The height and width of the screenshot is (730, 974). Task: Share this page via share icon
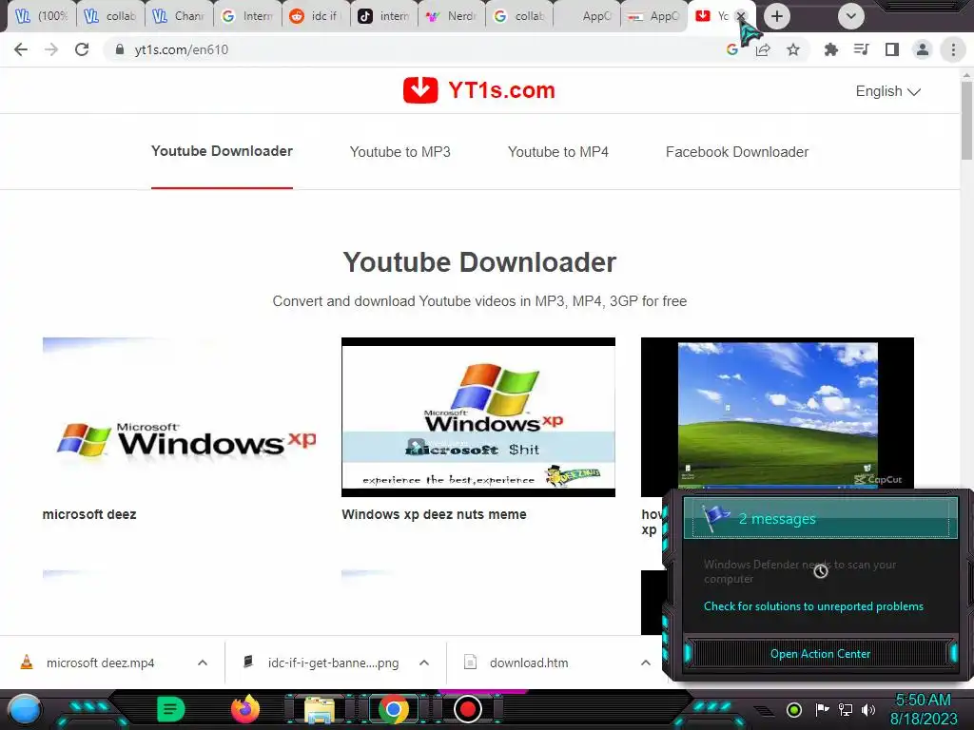point(763,49)
